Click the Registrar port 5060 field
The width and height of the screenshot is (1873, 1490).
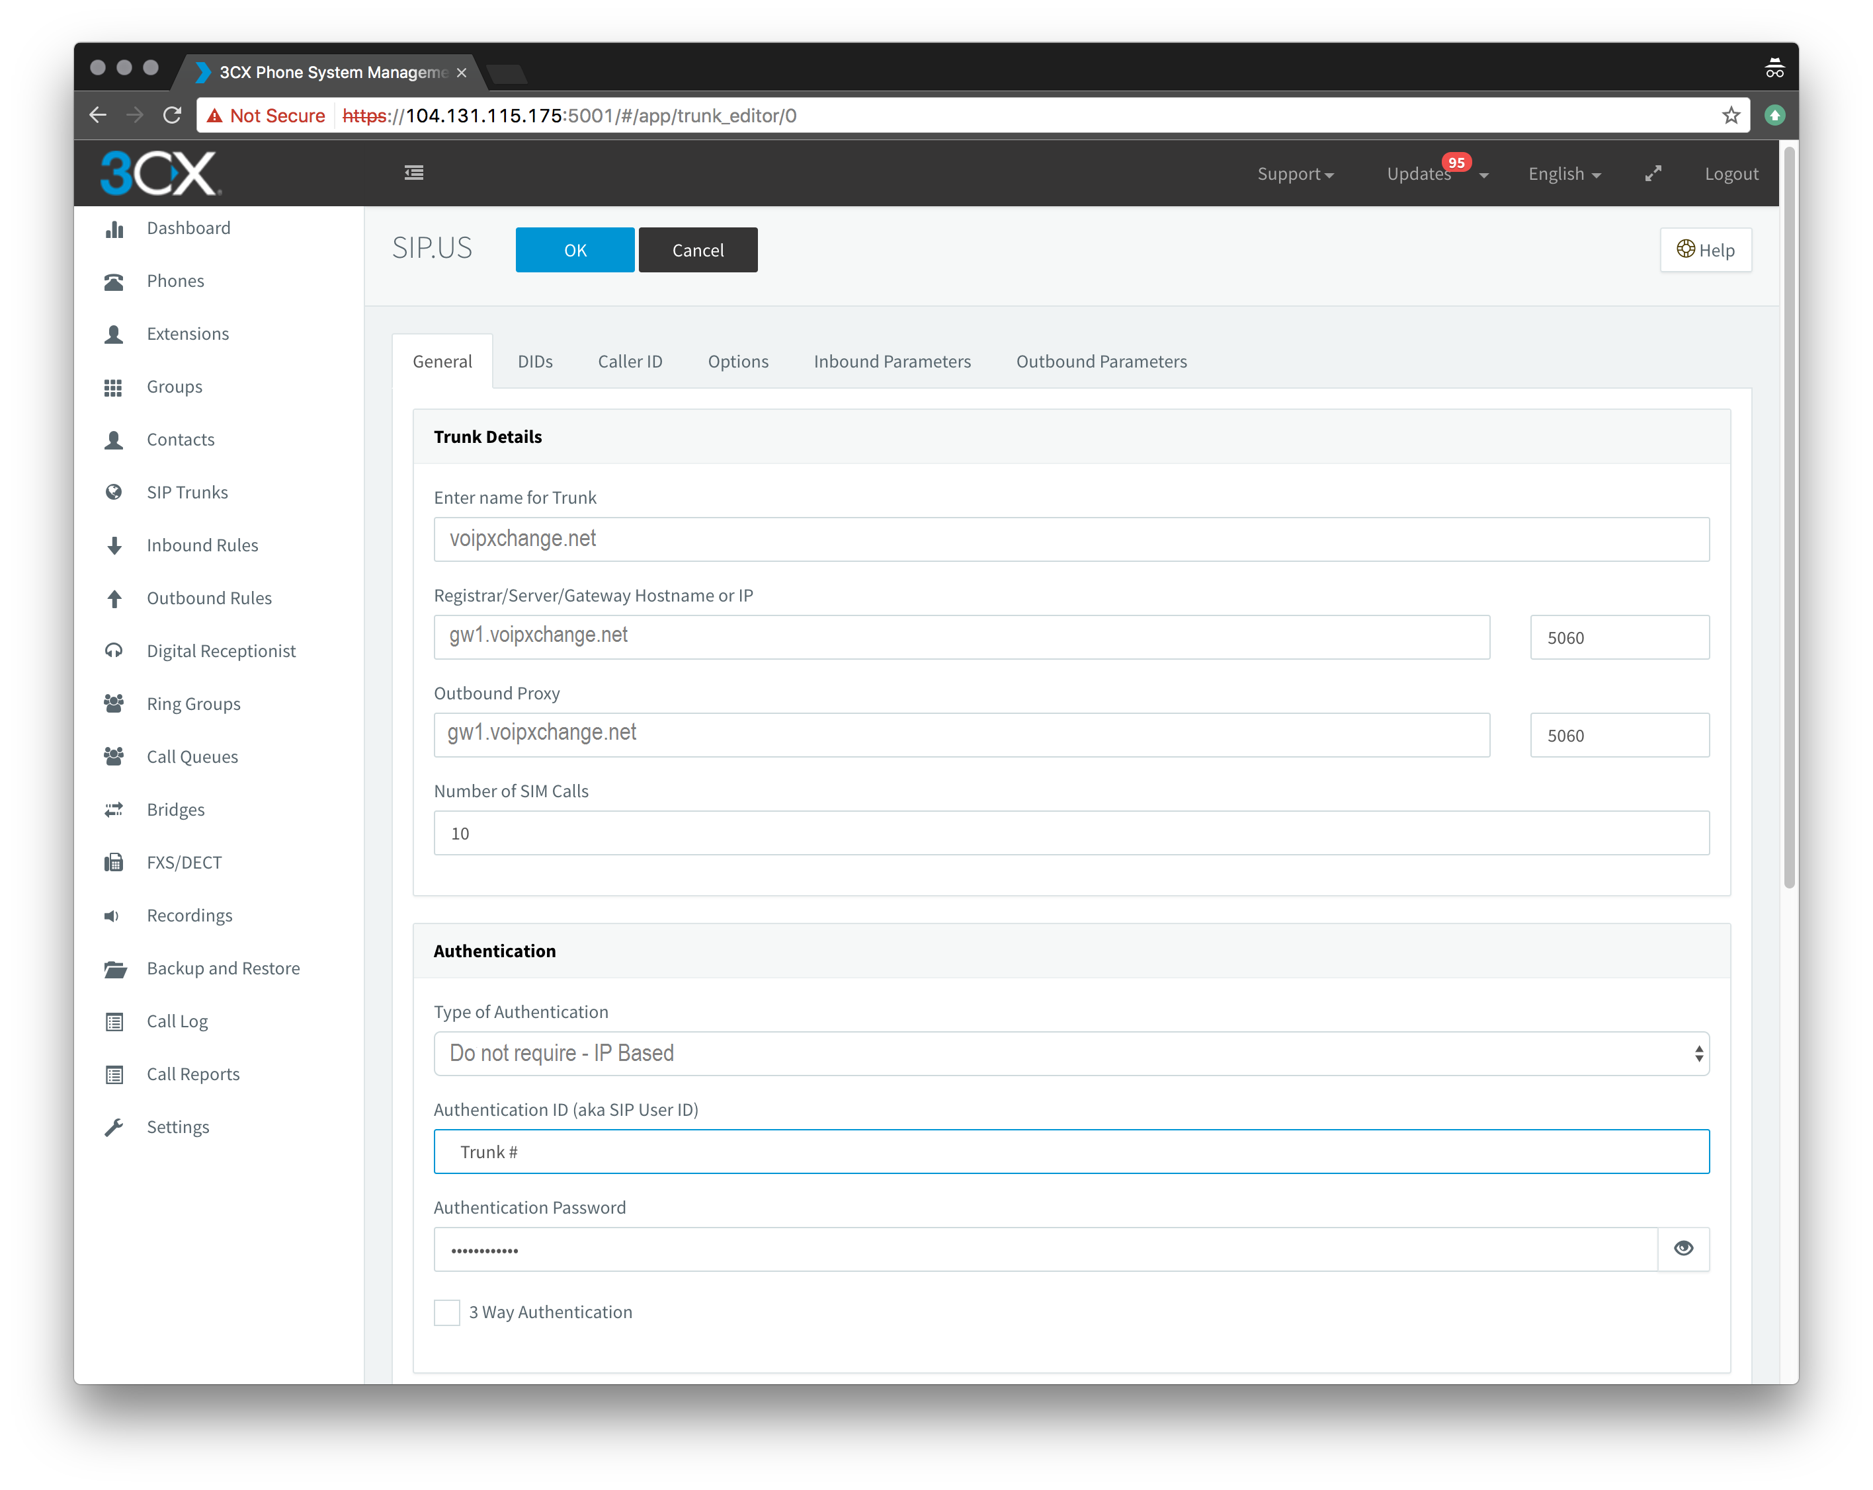1619,637
